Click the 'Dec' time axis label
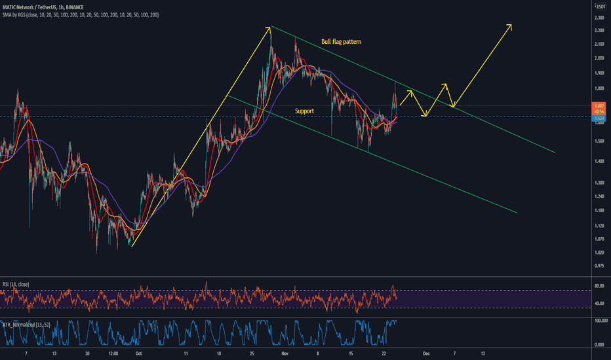 click(x=426, y=353)
